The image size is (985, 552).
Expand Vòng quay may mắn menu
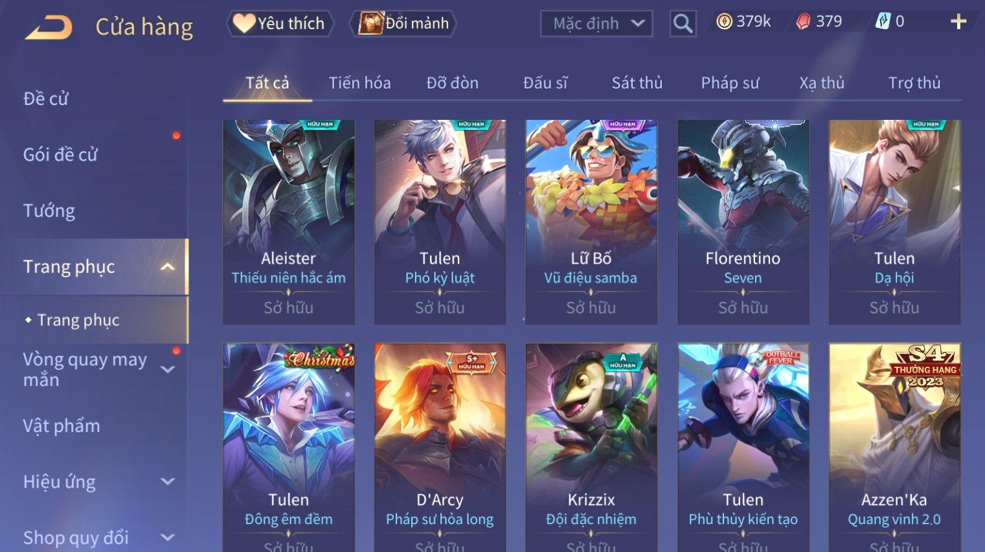[x=167, y=369]
